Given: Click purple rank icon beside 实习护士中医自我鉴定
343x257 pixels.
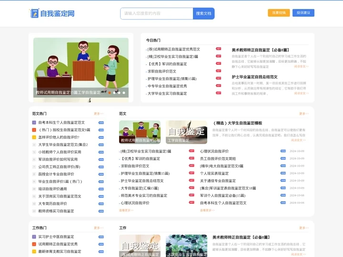Looking at the screenshot, I should (x=34, y=237).
